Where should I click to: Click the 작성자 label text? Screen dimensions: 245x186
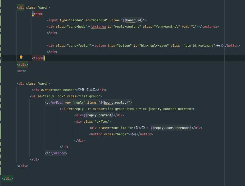[140, 128]
